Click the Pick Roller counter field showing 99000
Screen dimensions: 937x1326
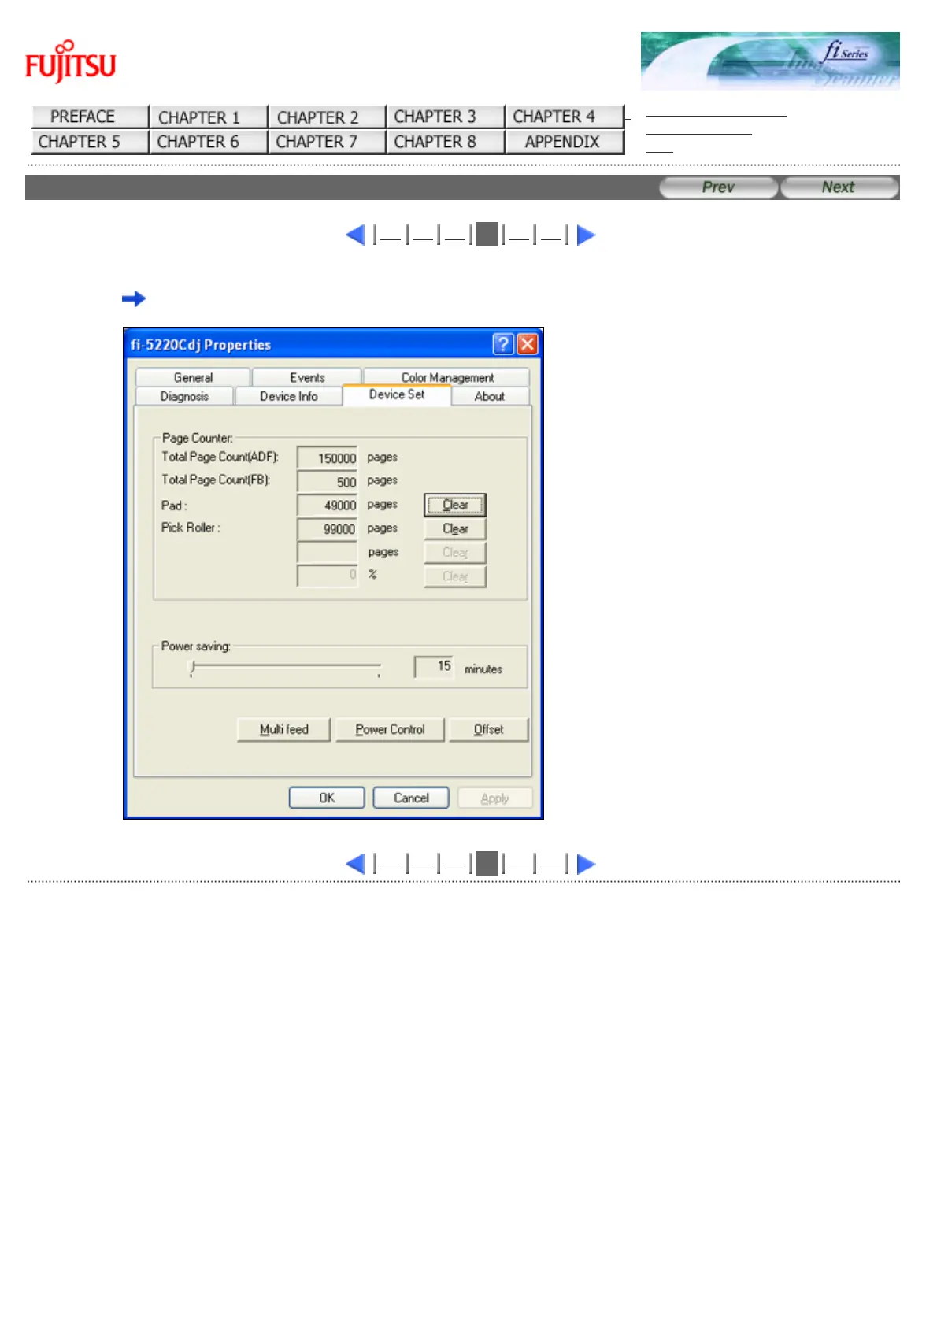click(328, 528)
